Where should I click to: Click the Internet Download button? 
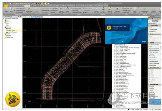pos(19,8)
